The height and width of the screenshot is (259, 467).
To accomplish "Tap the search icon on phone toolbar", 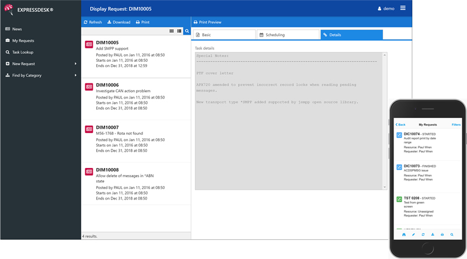I will pos(452,235).
